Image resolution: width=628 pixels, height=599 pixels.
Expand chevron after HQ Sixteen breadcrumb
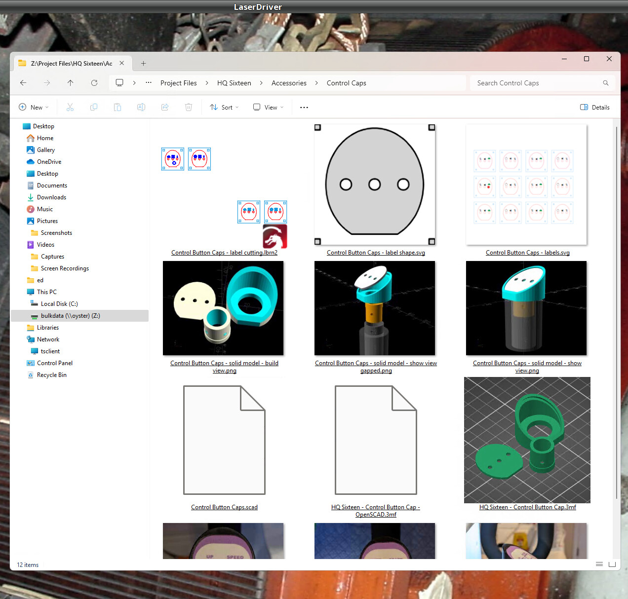[x=261, y=83]
